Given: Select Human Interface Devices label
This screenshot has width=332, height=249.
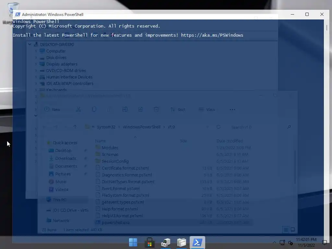Looking at the screenshot, I should click(69, 77).
